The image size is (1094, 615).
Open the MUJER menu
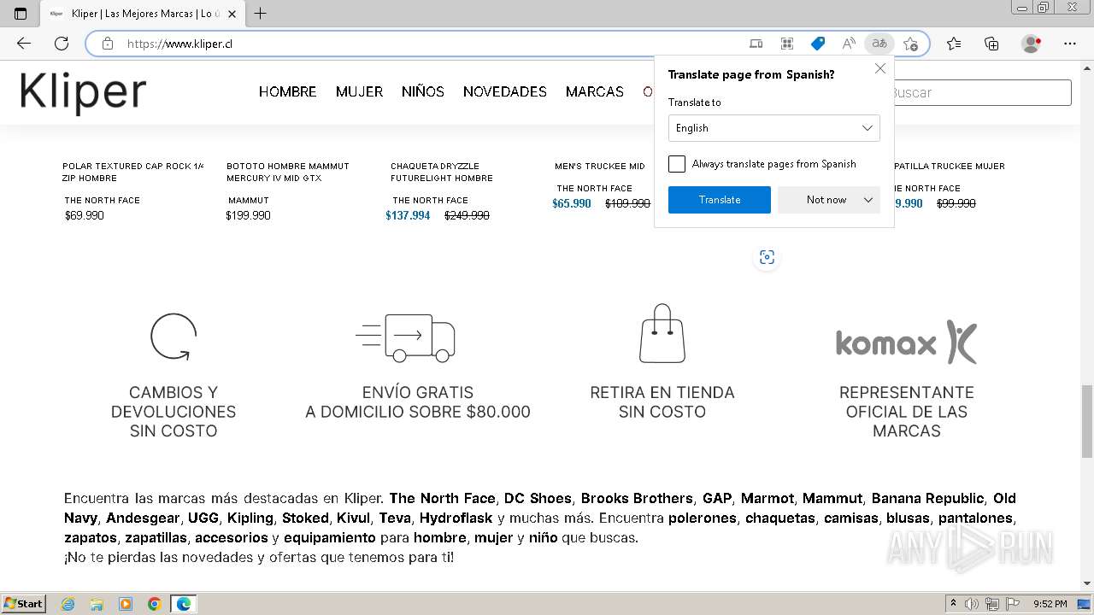tap(359, 91)
